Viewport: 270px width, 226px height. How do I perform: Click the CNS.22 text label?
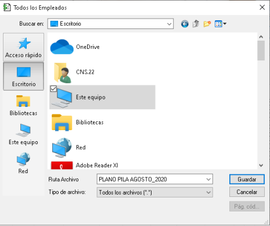tap(85, 72)
